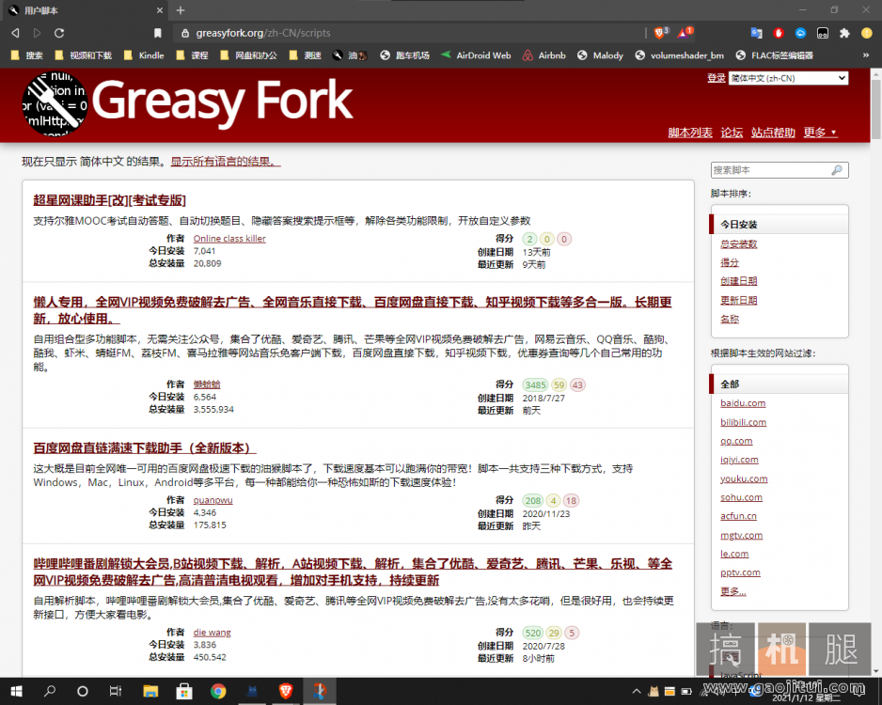Close the 用户脚本 tab
Screen dimensions: 882x705
[x=160, y=10]
